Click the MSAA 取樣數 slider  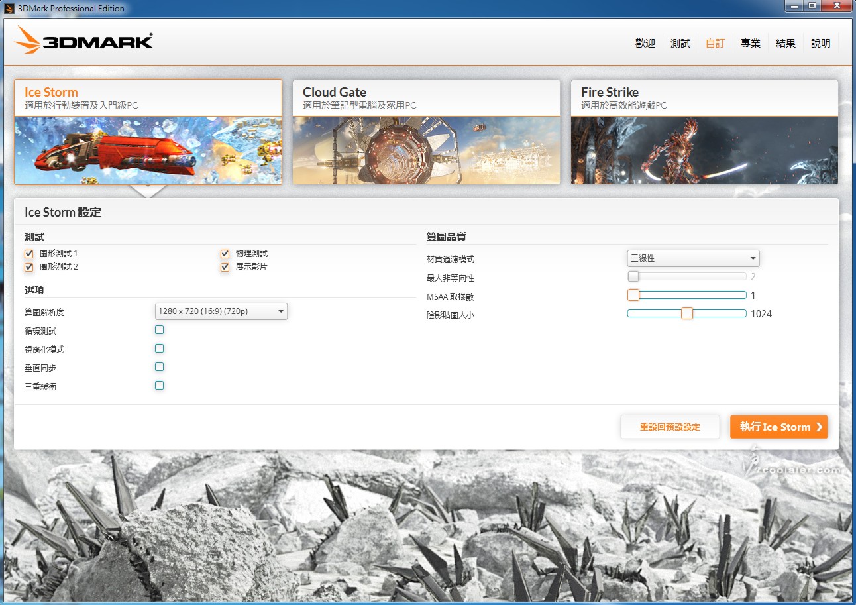click(686, 295)
